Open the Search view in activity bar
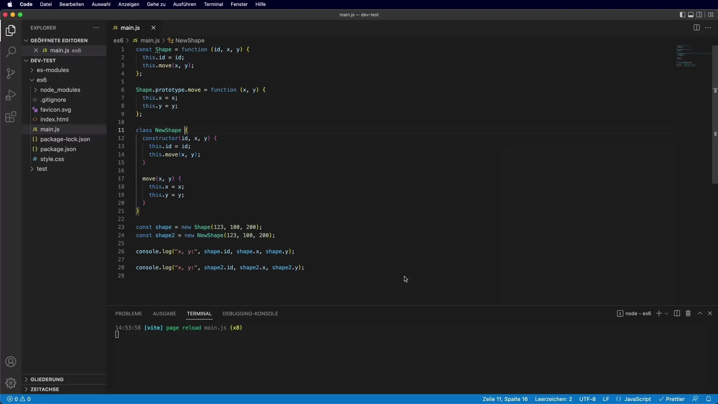Screen dimensions: 718x404 11,52
